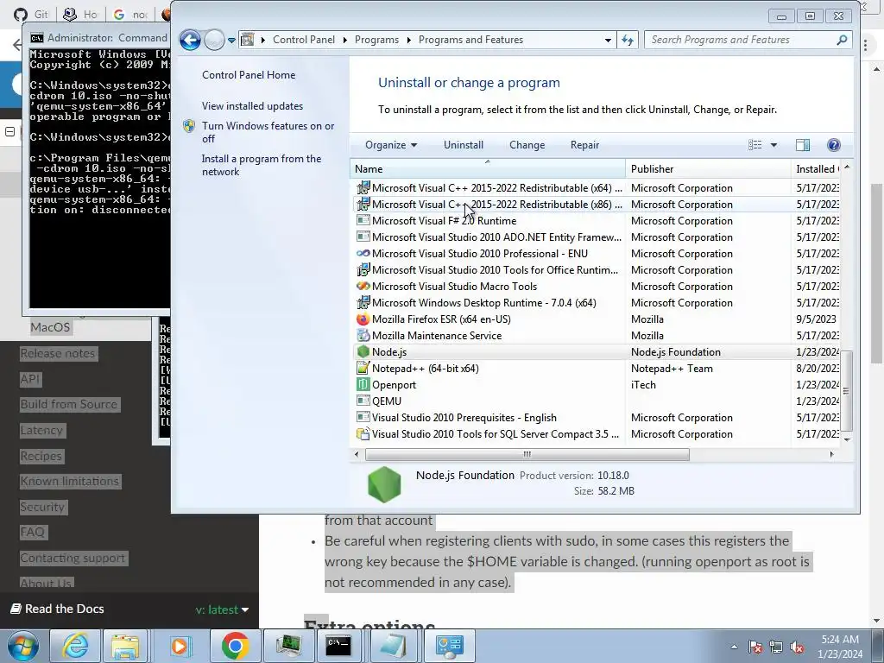
Task: Click the Change toolbar button
Action: [x=527, y=145]
